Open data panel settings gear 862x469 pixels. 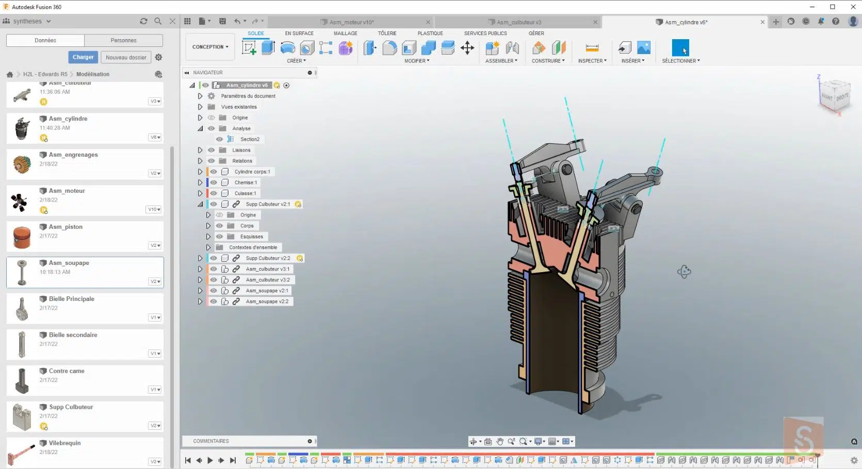pos(159,57)
